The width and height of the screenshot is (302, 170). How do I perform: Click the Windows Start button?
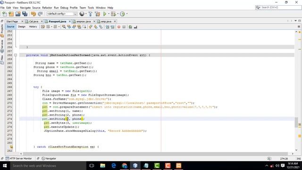tap(5, 166)
